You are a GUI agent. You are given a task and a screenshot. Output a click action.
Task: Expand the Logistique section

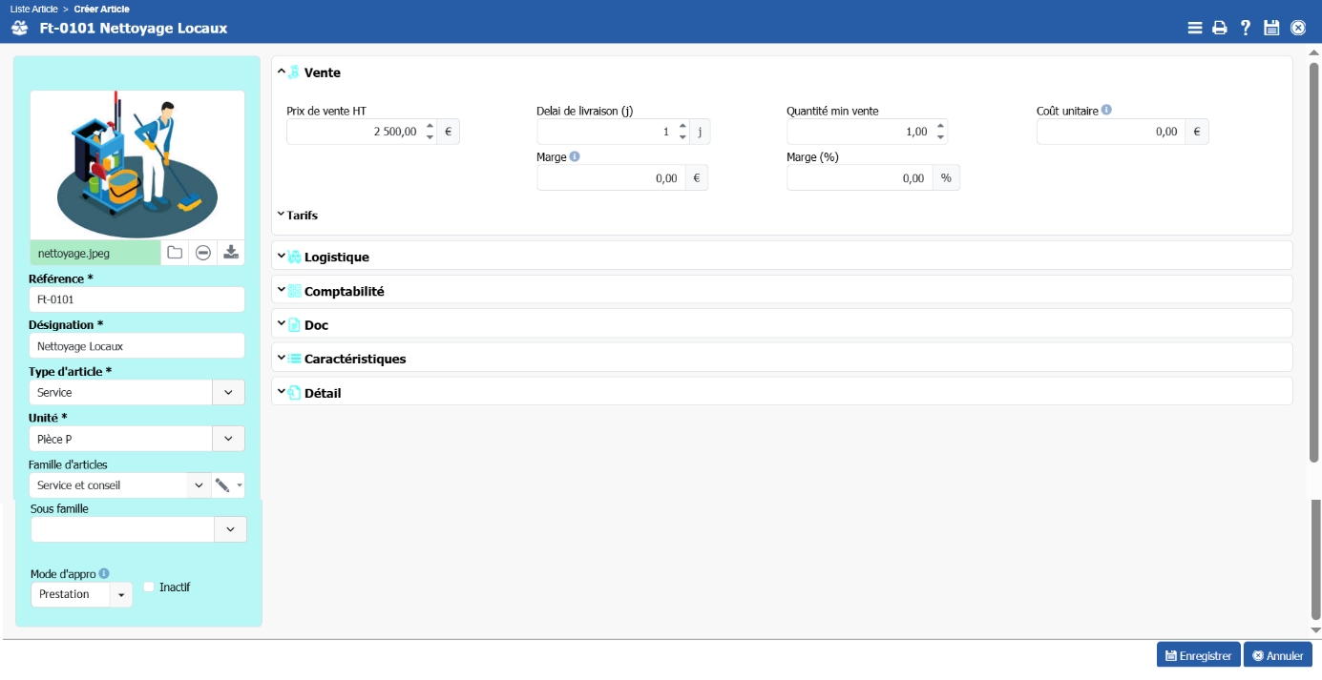click(336, 257)
